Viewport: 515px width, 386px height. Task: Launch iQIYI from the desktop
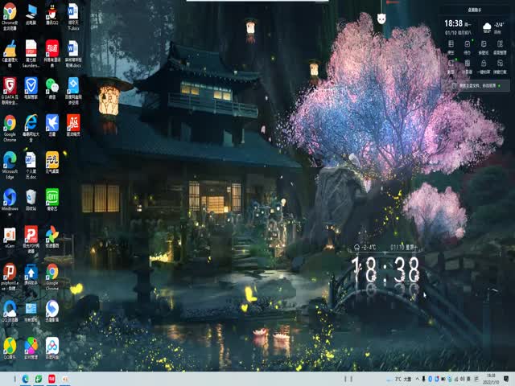pos(51,197)
